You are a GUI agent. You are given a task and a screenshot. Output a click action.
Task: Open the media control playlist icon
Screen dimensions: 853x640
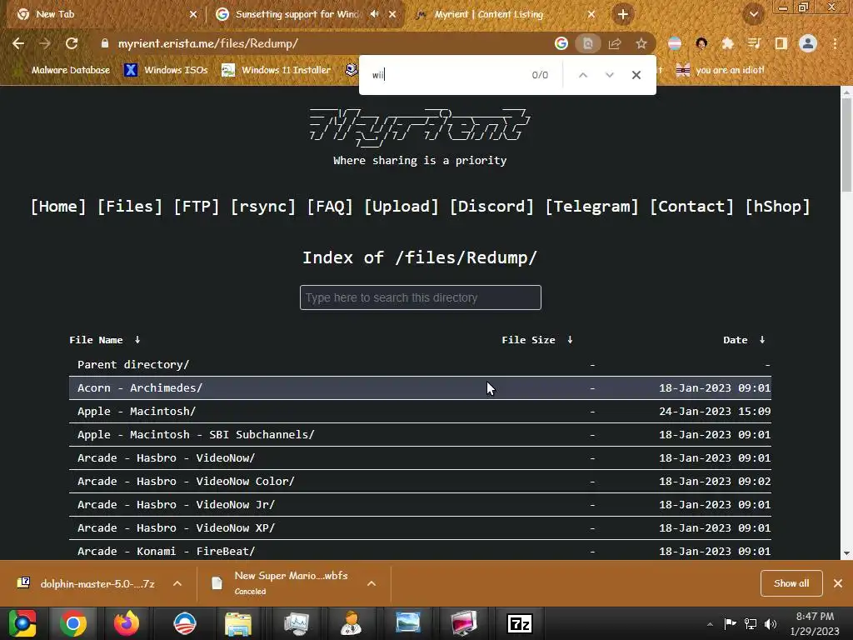click(754, 43)
